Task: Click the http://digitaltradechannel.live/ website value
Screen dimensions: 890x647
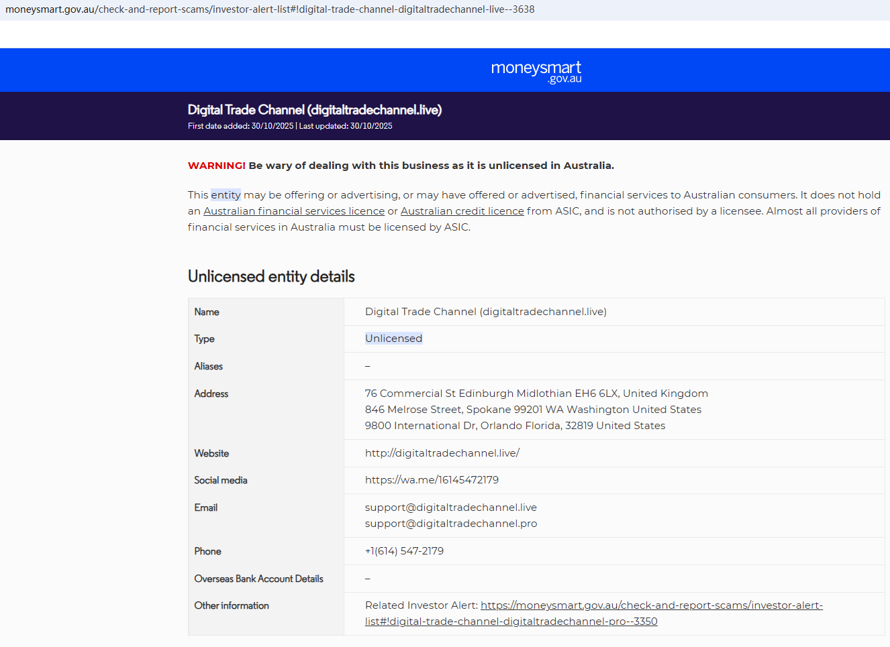Action: click(442, 453)
